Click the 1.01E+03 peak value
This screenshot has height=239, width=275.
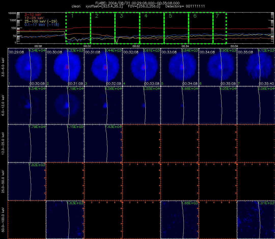pos(266,203)
